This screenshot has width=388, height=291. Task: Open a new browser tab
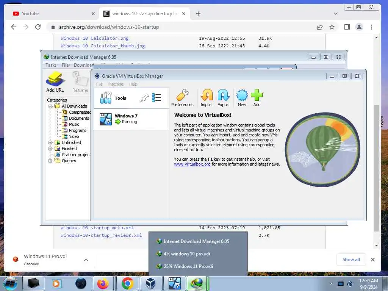coord(198,14)
